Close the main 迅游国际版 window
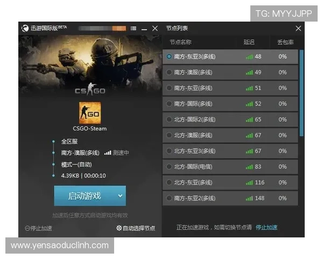The height and width of the screenshot is (259, 323). (155, 28)
